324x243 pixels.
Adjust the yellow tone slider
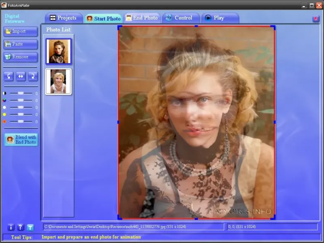pyautogui.click(x=21, y=115)
